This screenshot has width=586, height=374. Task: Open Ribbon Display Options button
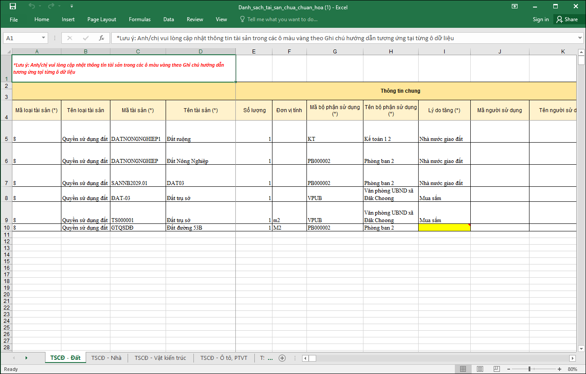click(x=515, y=7)
